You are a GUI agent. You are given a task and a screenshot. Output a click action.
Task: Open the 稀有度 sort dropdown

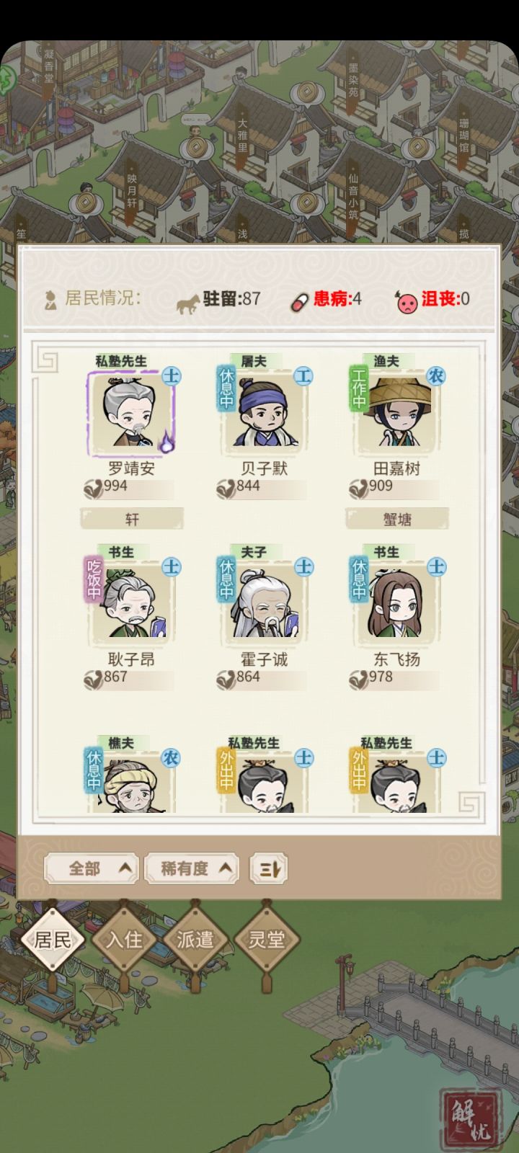[192, 869]
